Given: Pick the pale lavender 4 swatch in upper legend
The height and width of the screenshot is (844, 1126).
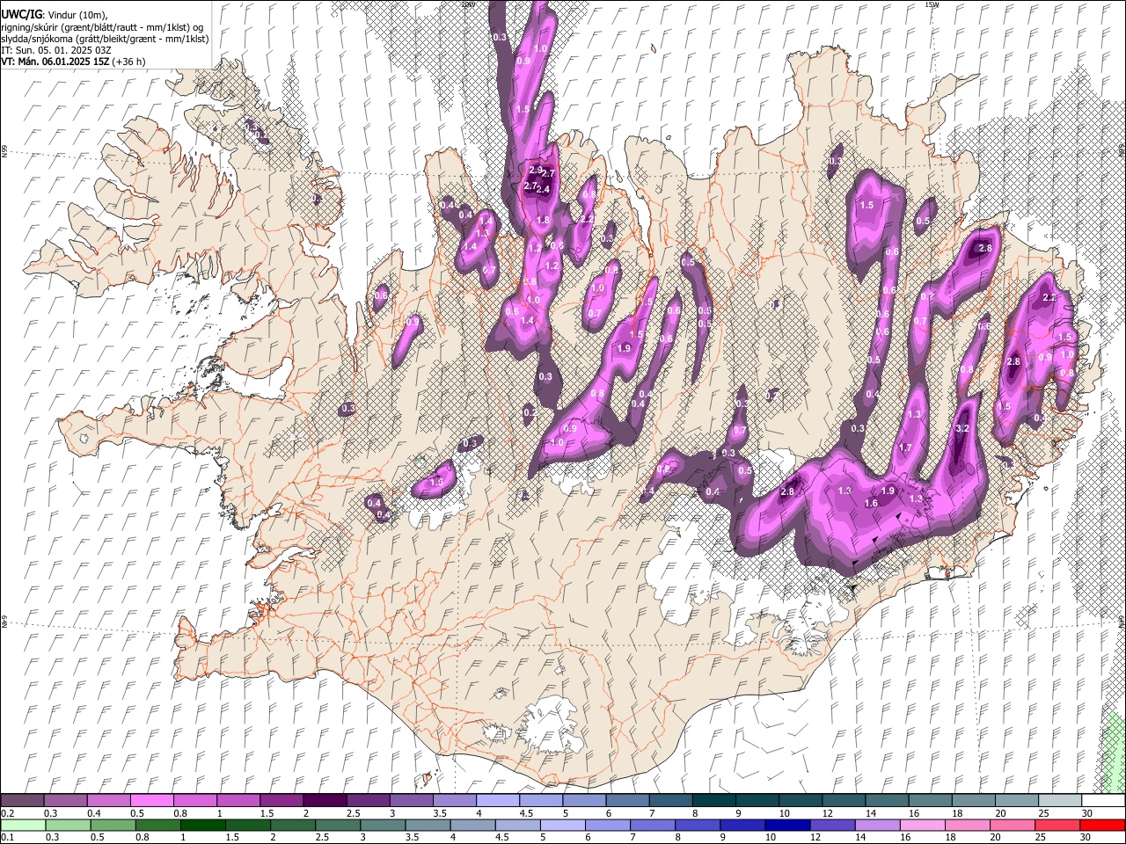Looking at the screenshot, I should [497, 801].
